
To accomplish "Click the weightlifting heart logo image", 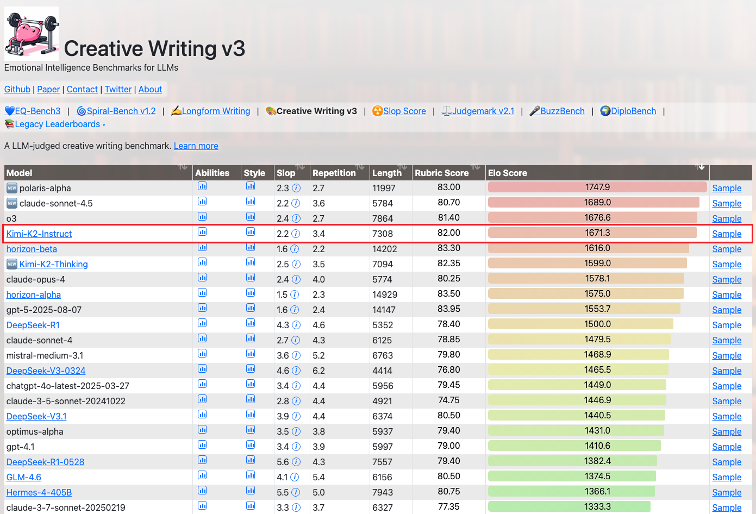I will [32, 34].
